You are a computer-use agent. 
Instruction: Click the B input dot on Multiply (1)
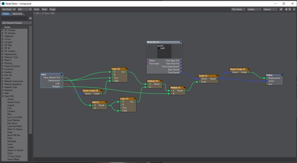[x=171, y=94]
